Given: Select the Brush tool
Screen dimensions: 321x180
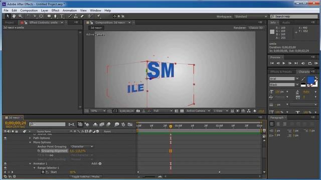Looking at the screenshot, I should tap(70, 16).
